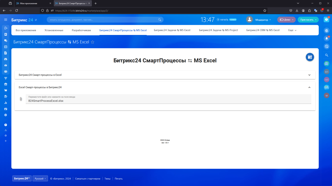Open the mail envelope icon in left sidebar
Image resolution: width=332 pixels, height=186 pixels.
point(6,65)
